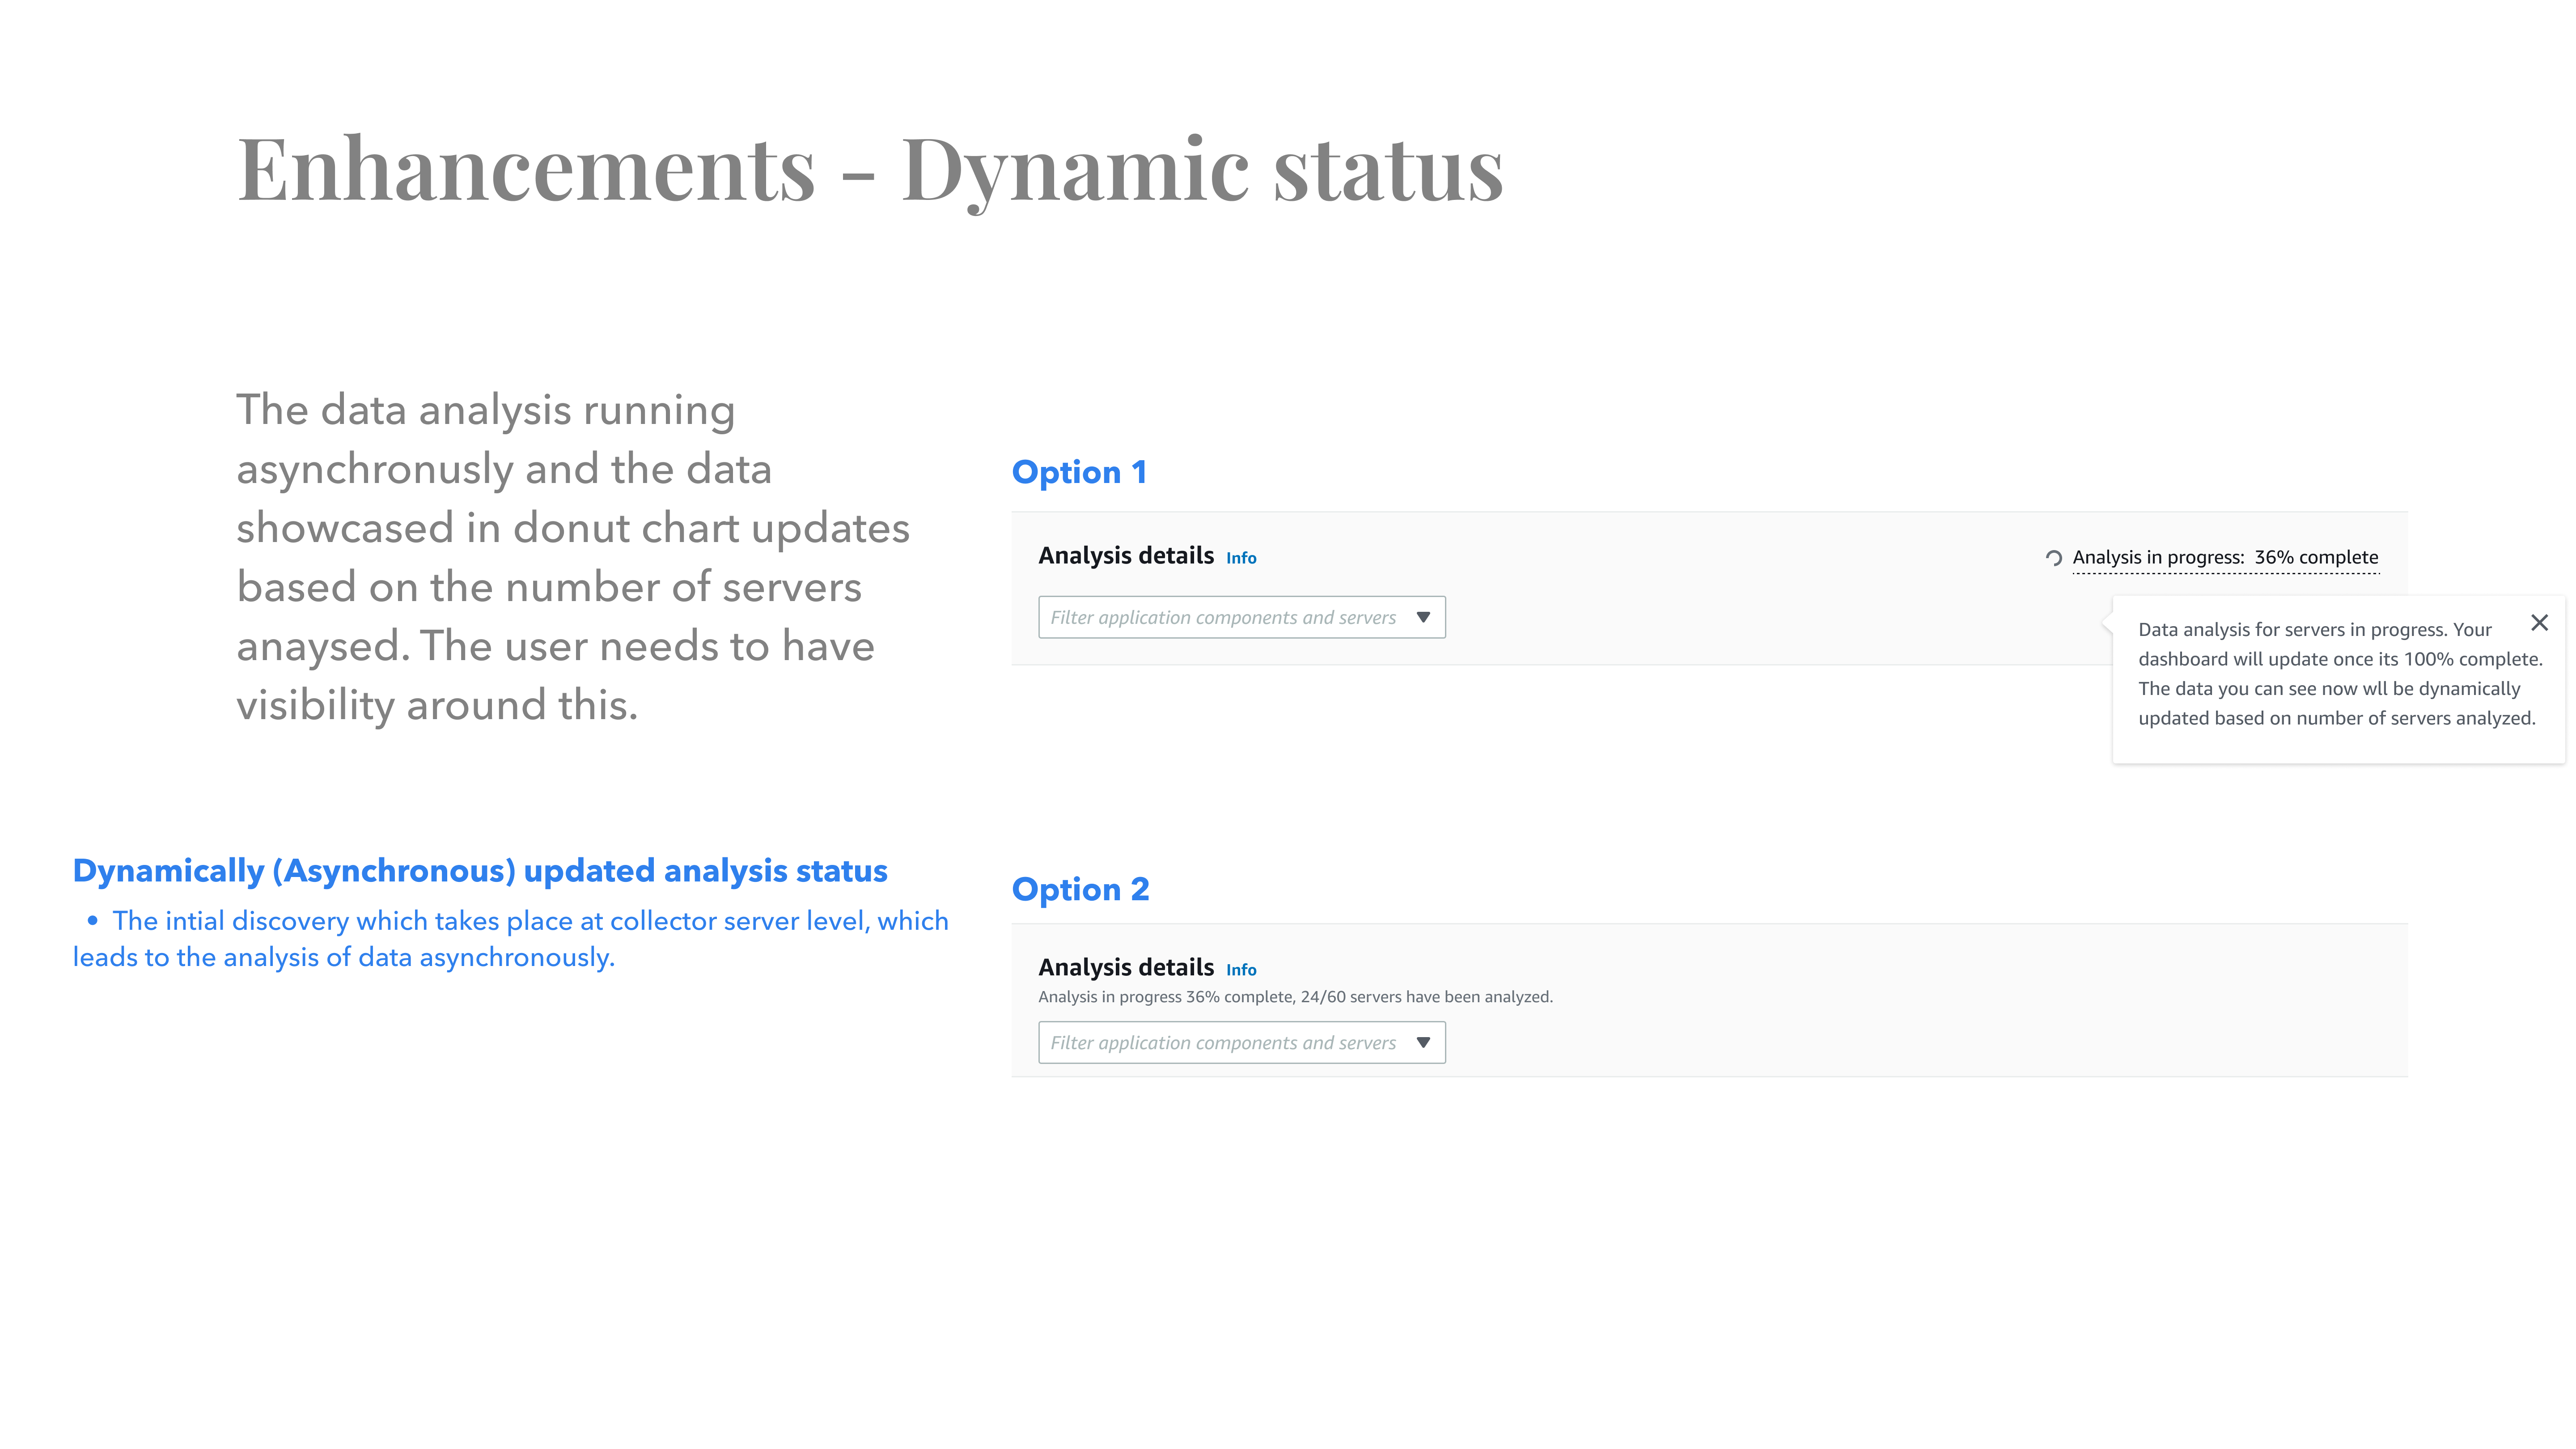2576x1449 pixels.
Task: Open Info link in Option 2 panel
Action: [1241, 970]
